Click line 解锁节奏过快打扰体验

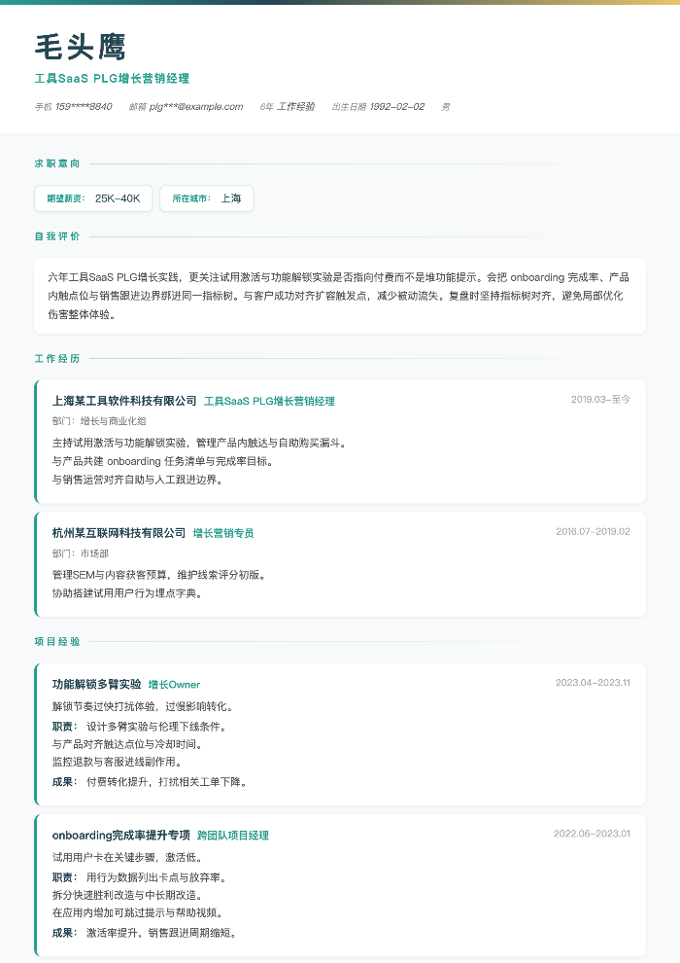(x=144, y=706)
